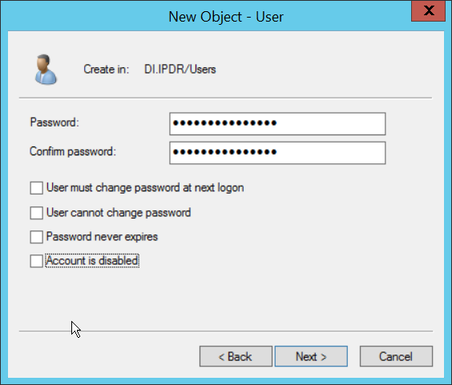
Task: Go back with the < Back button
Action: 236,356
